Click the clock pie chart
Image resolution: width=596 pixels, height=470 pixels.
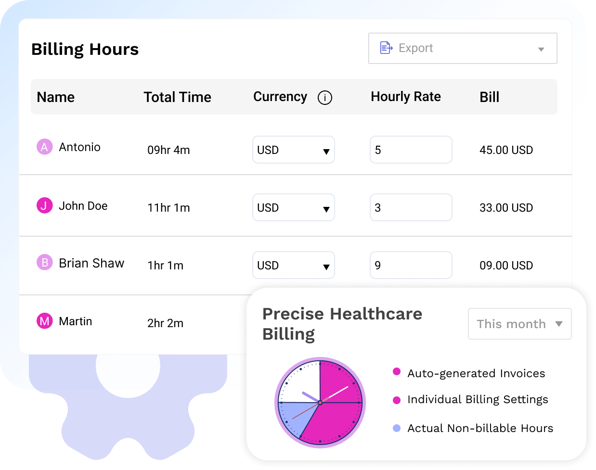click(x=320, y=403)
